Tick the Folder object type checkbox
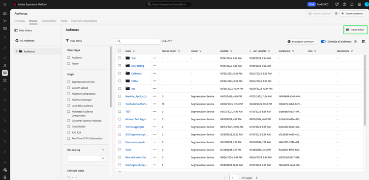The image size is (369, 180). [68, 64]
